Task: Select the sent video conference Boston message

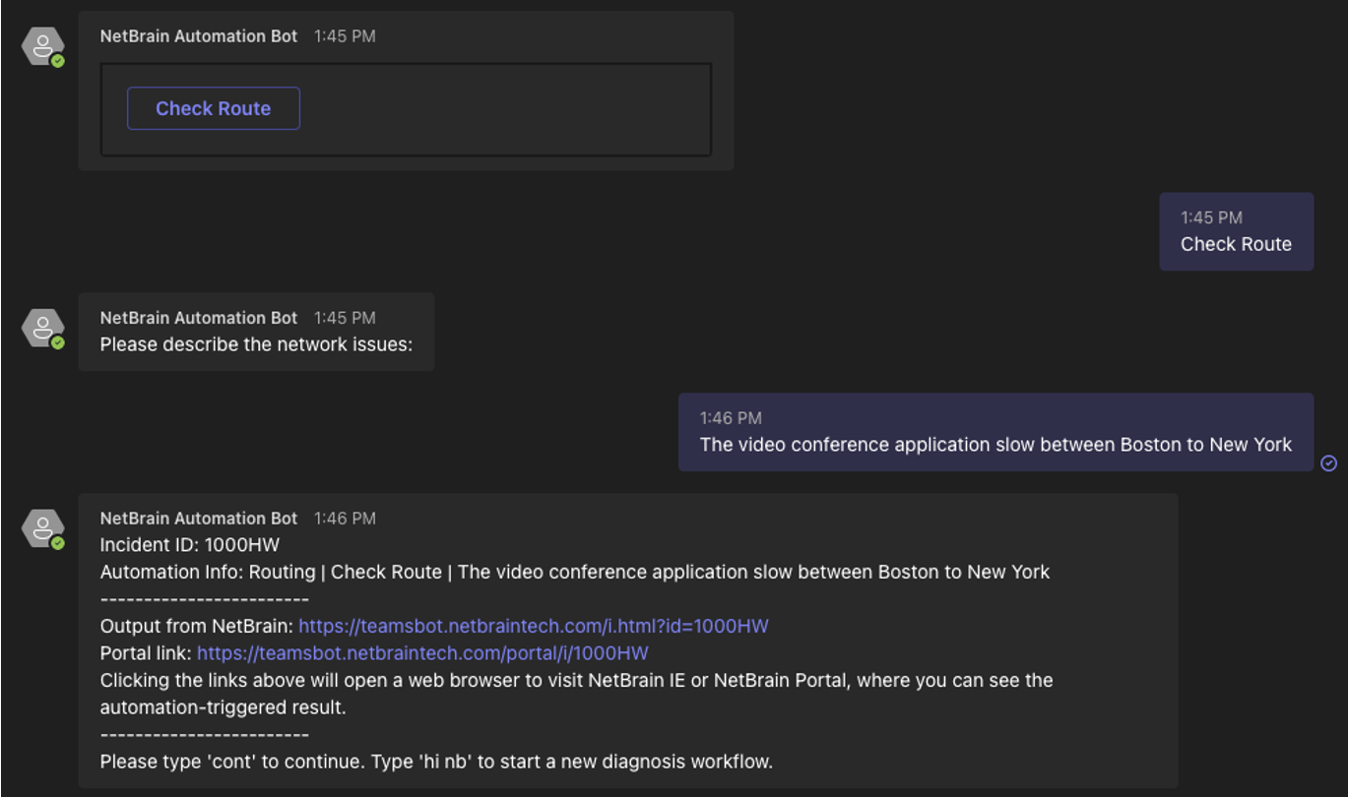Action: pyautogui.click(x=995, y=433)
